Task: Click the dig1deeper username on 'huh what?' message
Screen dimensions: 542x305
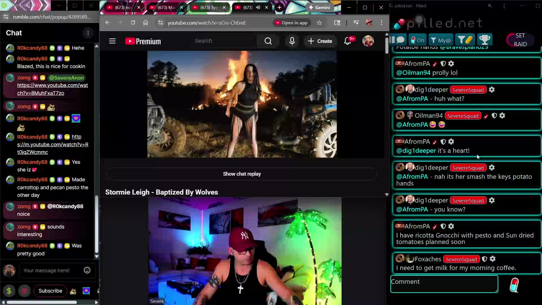Action: tap(431, 90)
